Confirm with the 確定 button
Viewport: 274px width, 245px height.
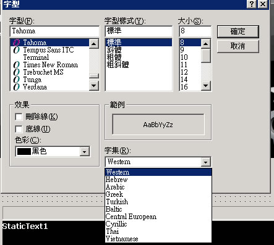click(x=238, y=31)
